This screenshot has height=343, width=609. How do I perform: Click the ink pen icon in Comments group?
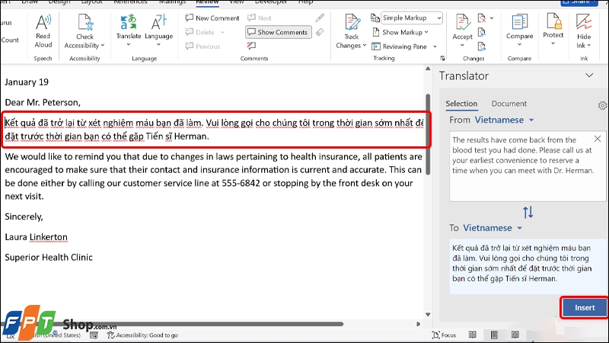[320, 18]
